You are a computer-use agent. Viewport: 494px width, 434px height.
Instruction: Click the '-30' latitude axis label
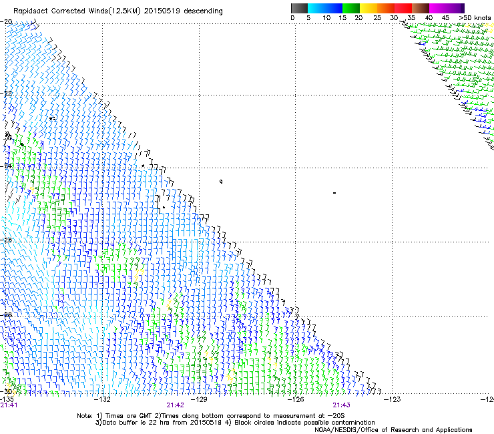tap(6, 392)
